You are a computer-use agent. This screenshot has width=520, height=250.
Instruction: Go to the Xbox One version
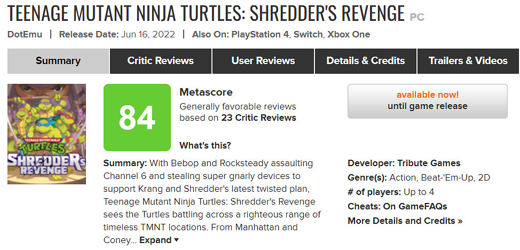click(x=349, y=34)
